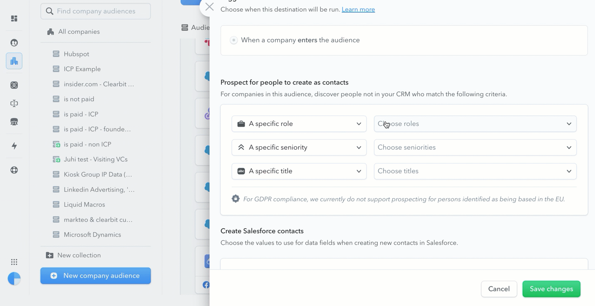This screenshot has height=306, width=595.
Task: Select the companies building icon in left rail
Action: click(14, 61)
